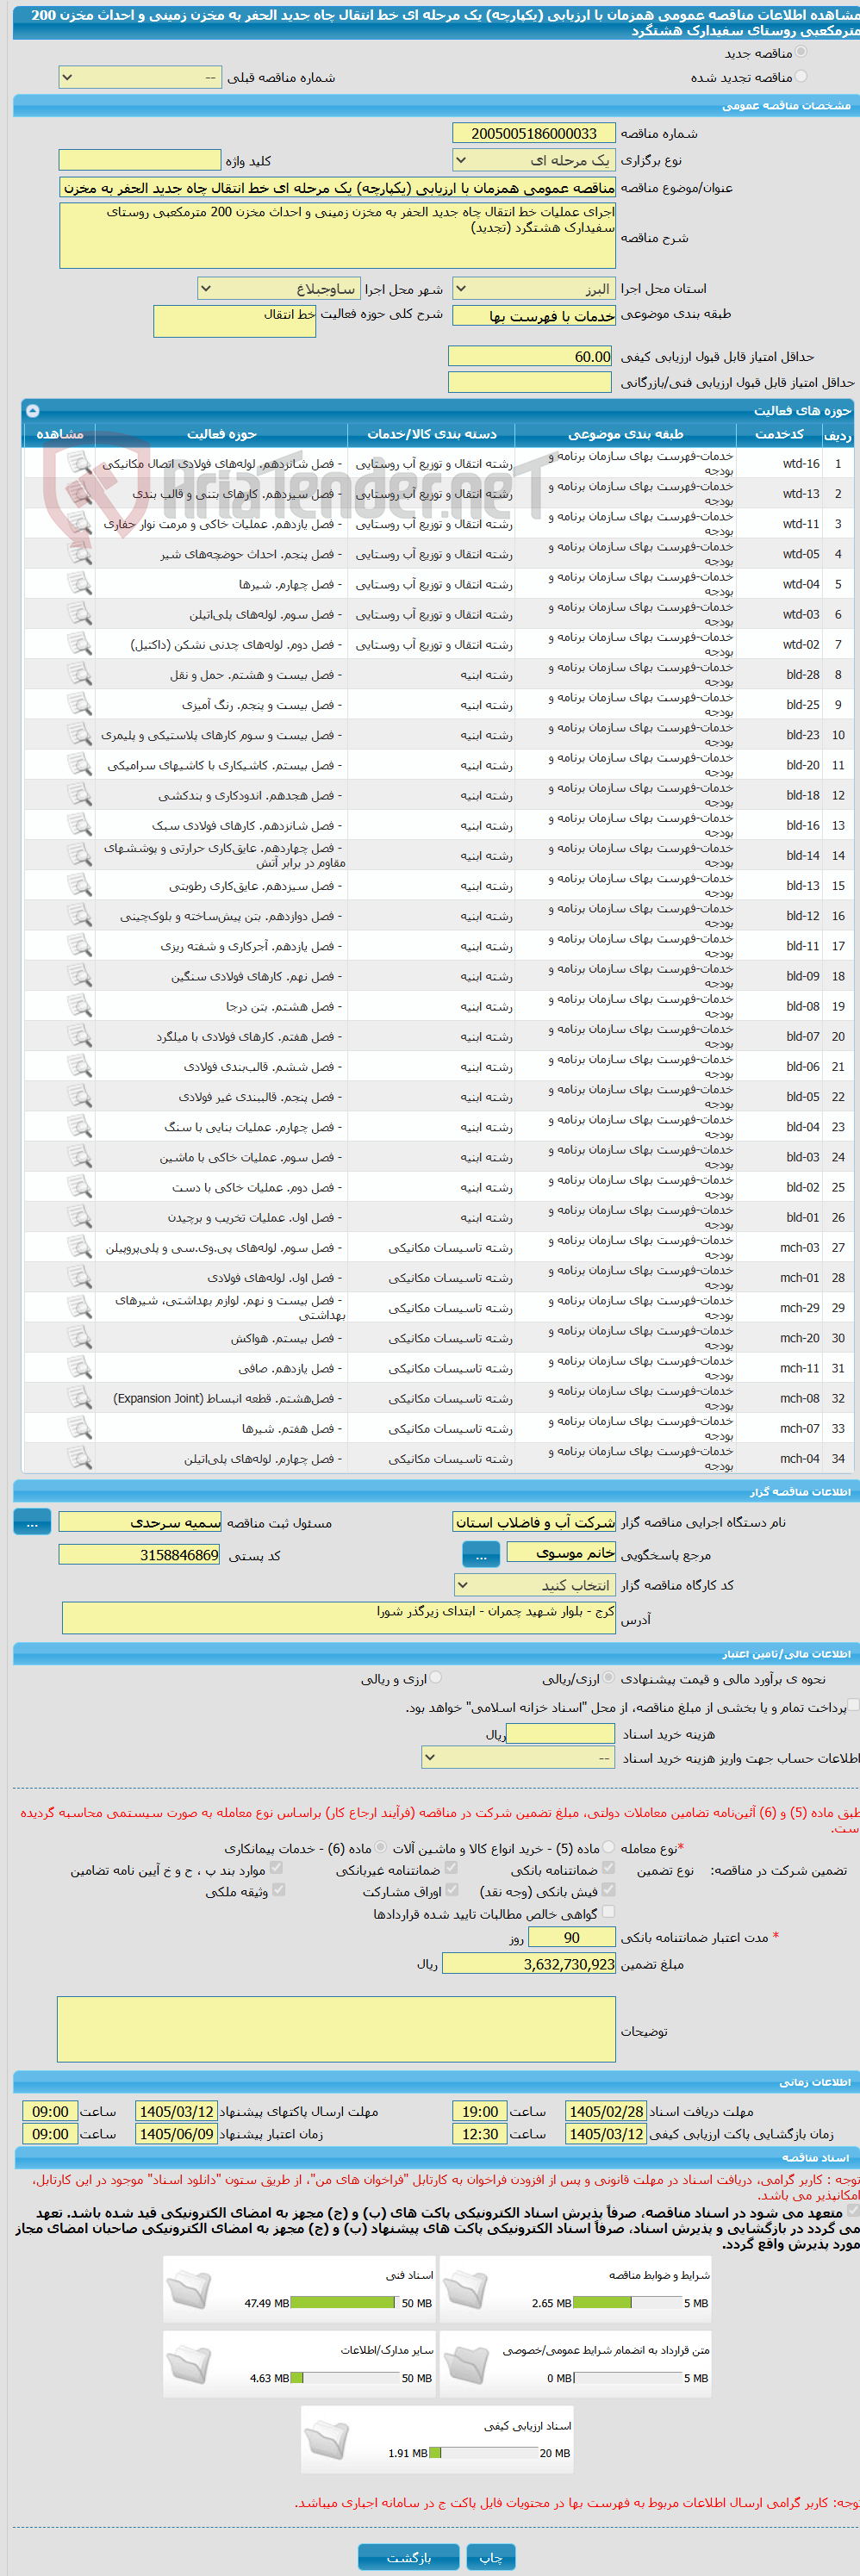
Task: Open view icon for row bld-09
Action: 79,975
